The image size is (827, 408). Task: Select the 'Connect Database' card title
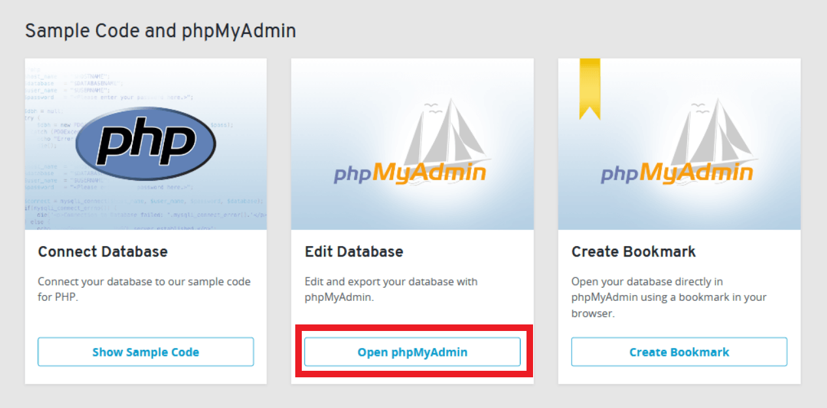pyautogui.click(x=103, y=251)
